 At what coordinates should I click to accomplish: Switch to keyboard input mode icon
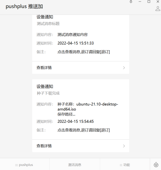click(156, 165)
